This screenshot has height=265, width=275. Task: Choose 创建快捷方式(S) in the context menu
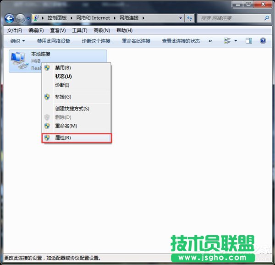tap(76, 109)
